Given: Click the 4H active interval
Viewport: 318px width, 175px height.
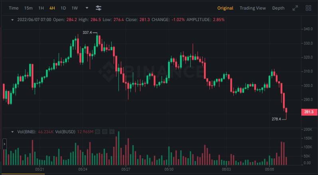Looking at the screenshot, I should point(52,8).
